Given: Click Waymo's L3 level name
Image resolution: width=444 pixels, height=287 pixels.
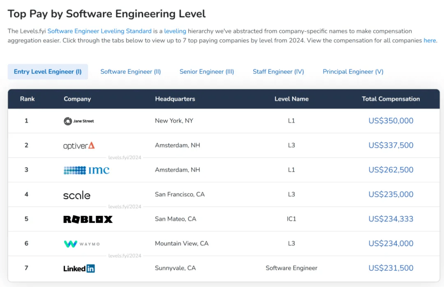Looking at the screenshot, I should (291, 243).
